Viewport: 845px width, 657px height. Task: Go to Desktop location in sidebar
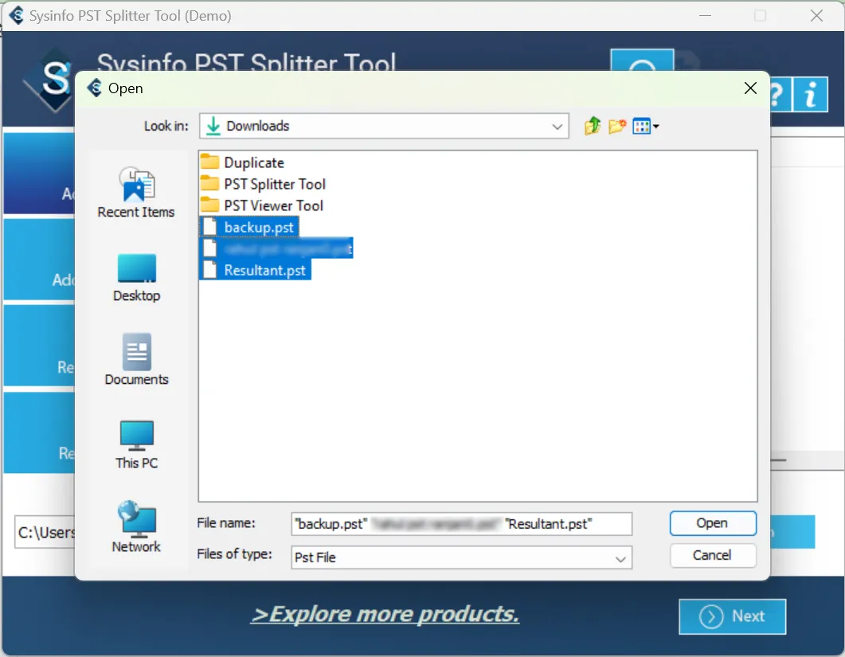coord(136,278)
